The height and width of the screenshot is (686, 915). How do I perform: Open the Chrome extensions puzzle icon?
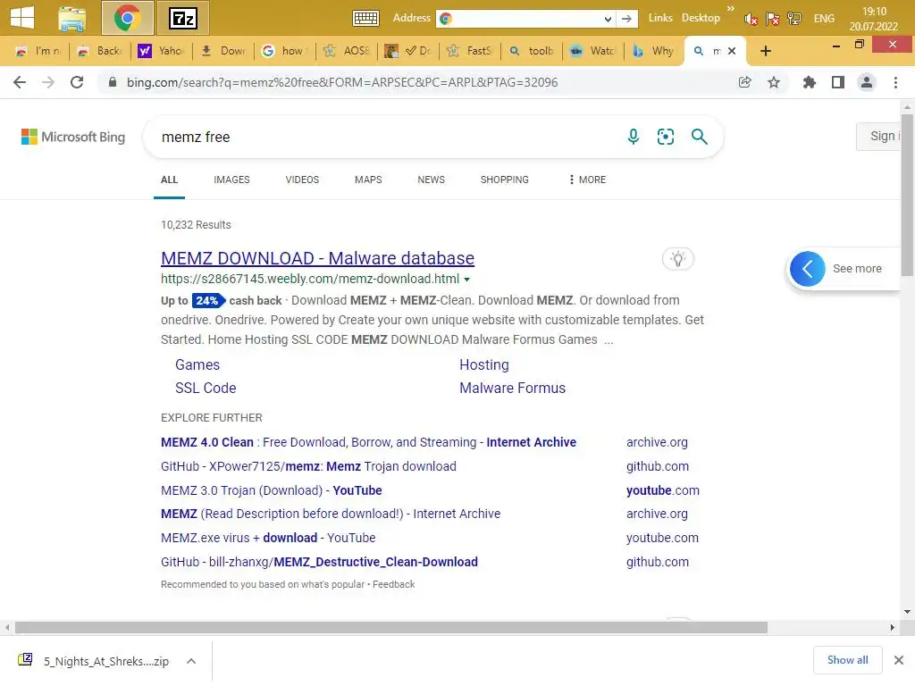tap(810, 82)
